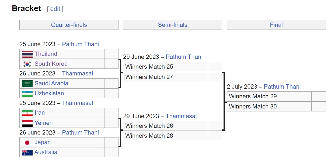Click the Iran flag icon
Image resolution: width=331 pixels, height=163 pixels.
(27, 113)
